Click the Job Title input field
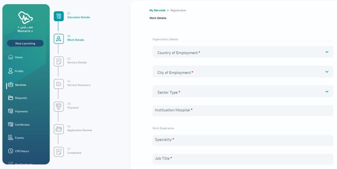 (x=243, y=159)
